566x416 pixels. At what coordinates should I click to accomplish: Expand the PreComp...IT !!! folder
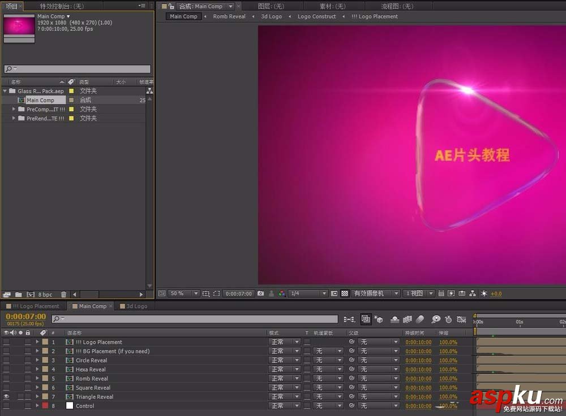click(x=14, y=109)
